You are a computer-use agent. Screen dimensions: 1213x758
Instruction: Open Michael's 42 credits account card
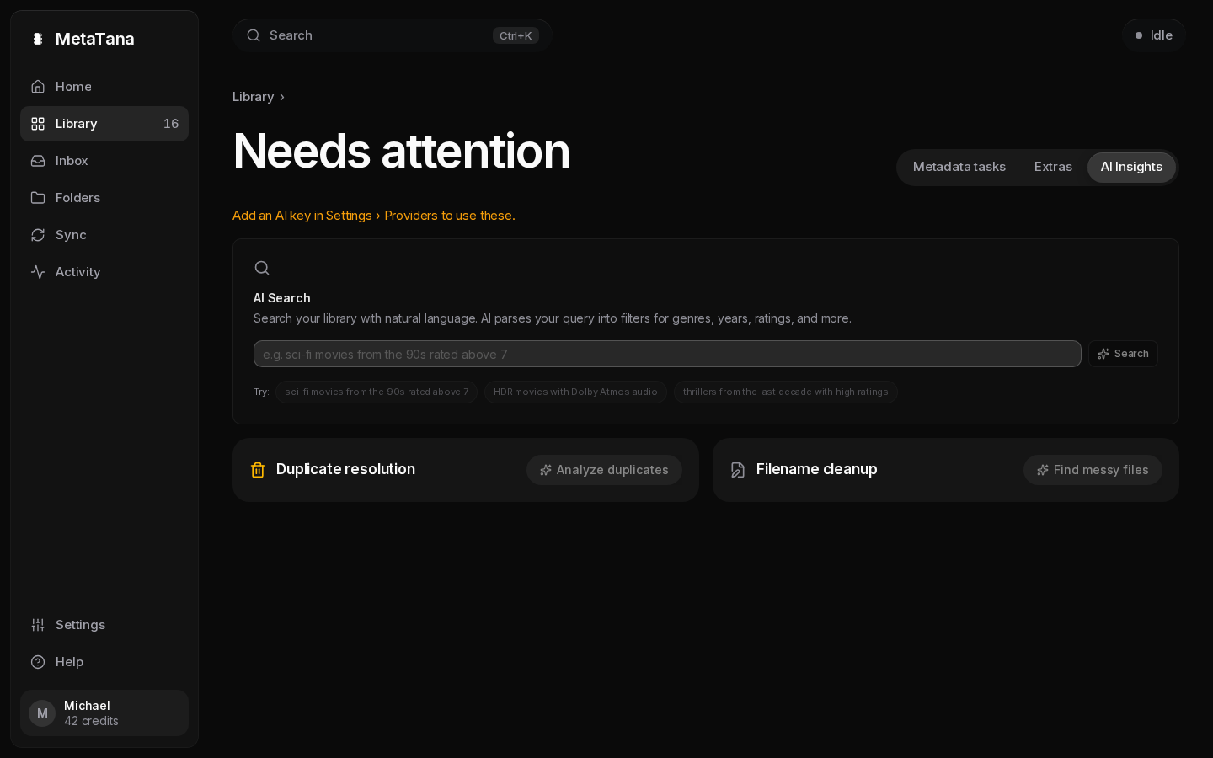click(x=104, y=713)
